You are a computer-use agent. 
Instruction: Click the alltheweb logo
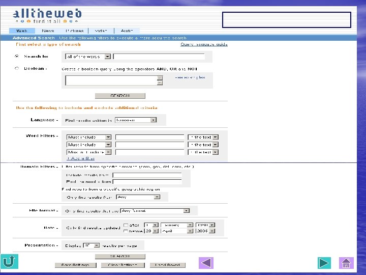[47, 16]
